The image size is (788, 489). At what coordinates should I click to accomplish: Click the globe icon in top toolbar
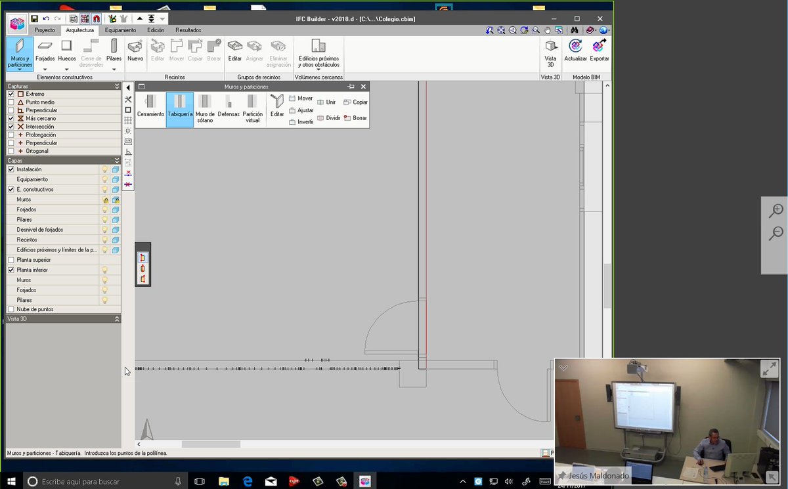click(602, 30)
